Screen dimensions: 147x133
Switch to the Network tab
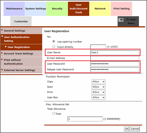(100, 9)
